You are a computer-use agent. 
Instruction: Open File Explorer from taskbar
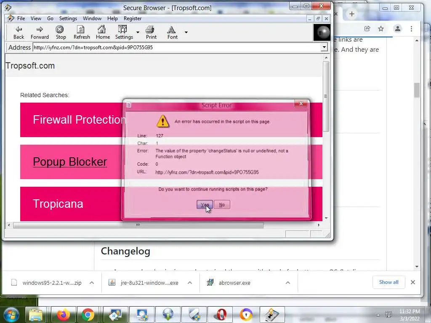pos(36,315)
